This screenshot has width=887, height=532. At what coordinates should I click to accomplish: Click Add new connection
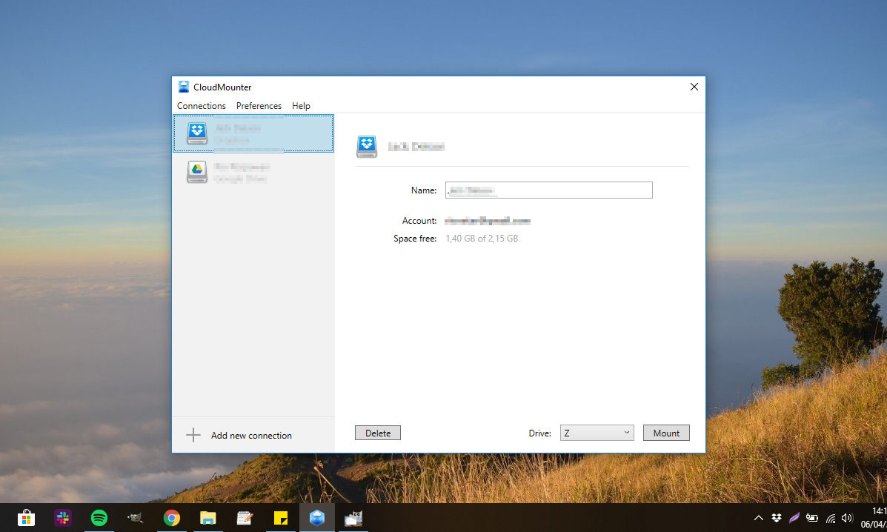coord(251,436)
